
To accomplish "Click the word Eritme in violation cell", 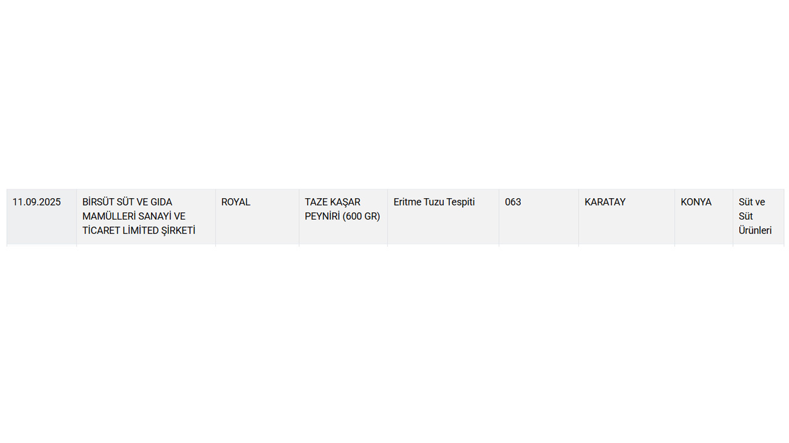I will [x=407, y=202].
